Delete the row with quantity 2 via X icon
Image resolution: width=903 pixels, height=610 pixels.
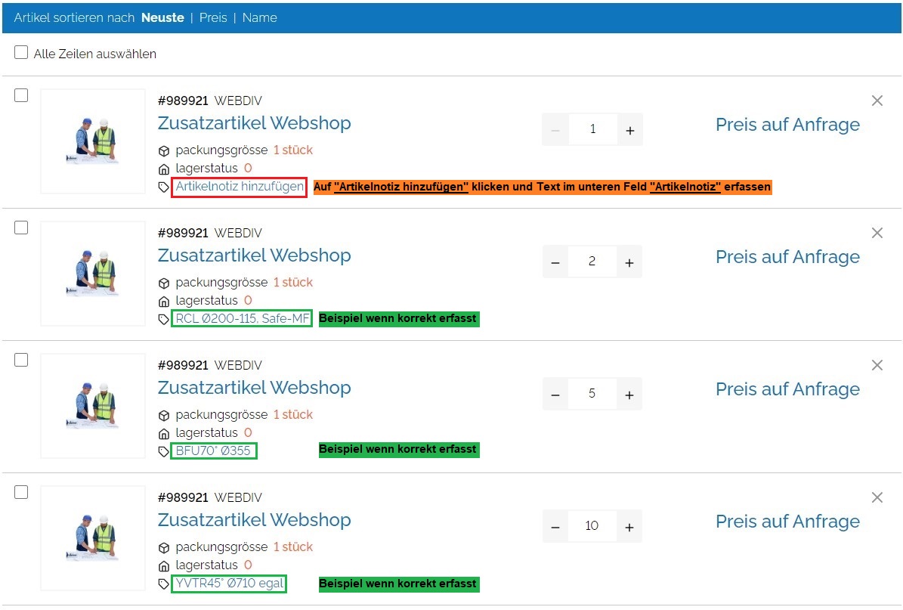point(877,233)
